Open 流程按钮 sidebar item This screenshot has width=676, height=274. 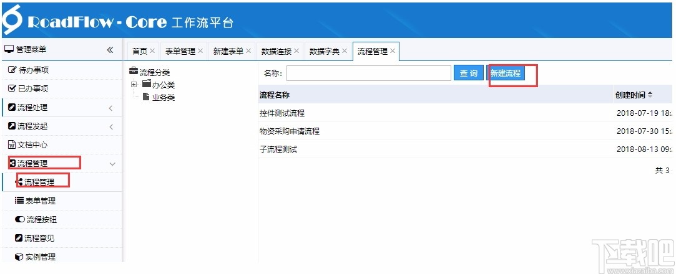(62, 219)
